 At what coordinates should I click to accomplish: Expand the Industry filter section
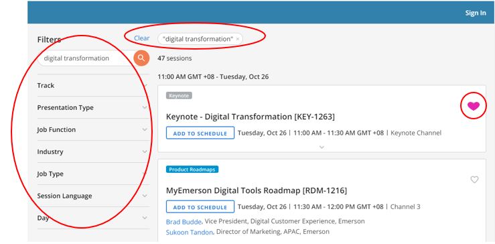[93, 151]
